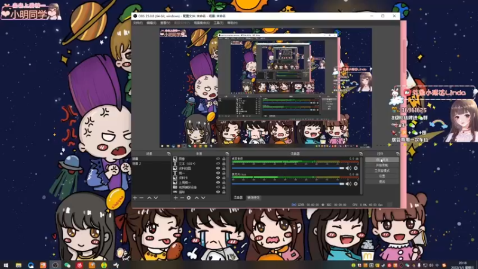This screenshot has height=269, width=478.
Task: Toggle visibility of fifth source row
Action: (x=218, y=178)
